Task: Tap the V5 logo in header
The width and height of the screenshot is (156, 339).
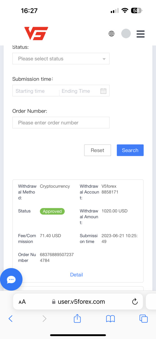Action: point(36,33)
